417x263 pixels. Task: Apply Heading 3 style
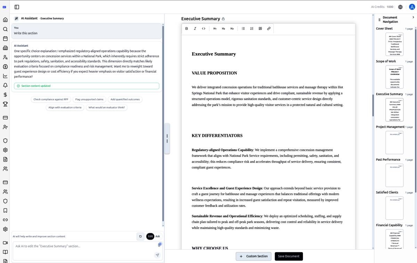[x=232, y=28]
